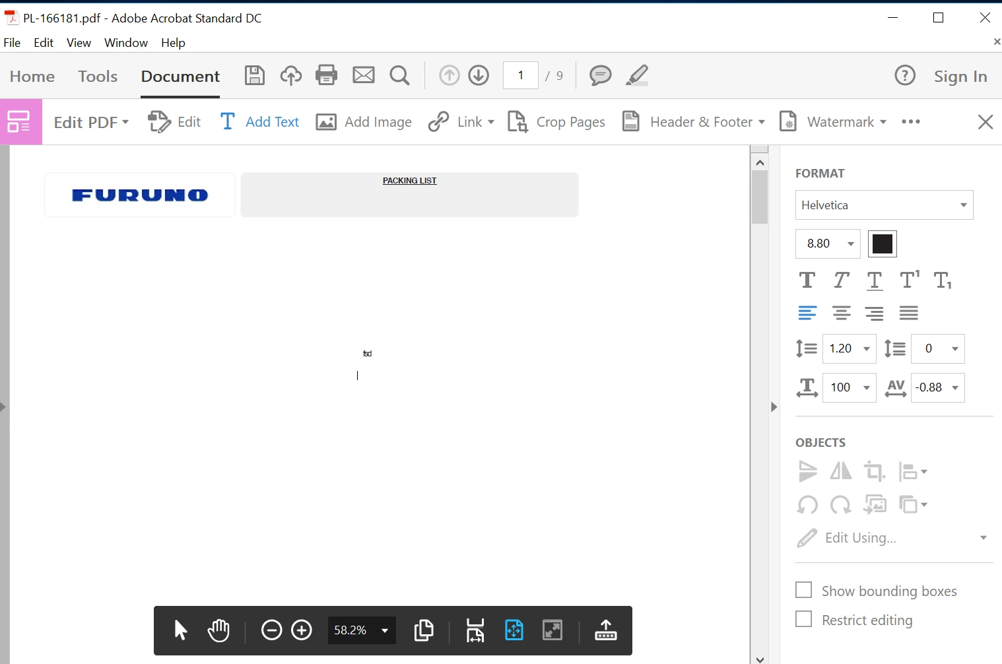Select the arrow selection tool in bottom toolbar
Screen dimensions: 1002x664
click(181, 630)
